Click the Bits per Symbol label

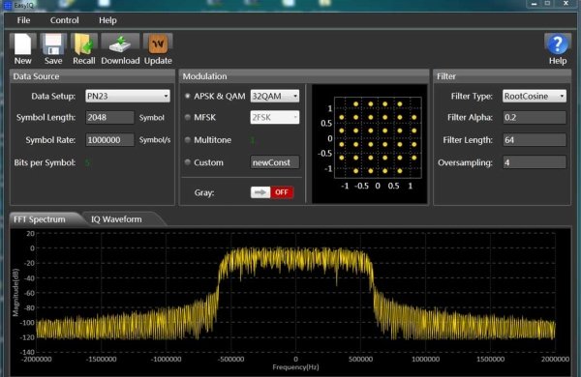click(x=45, y=162)
